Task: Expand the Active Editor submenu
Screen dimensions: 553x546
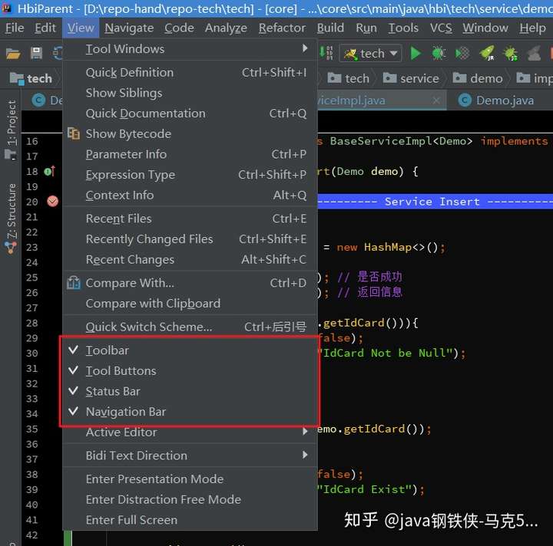Action: [x=190, y=432]
